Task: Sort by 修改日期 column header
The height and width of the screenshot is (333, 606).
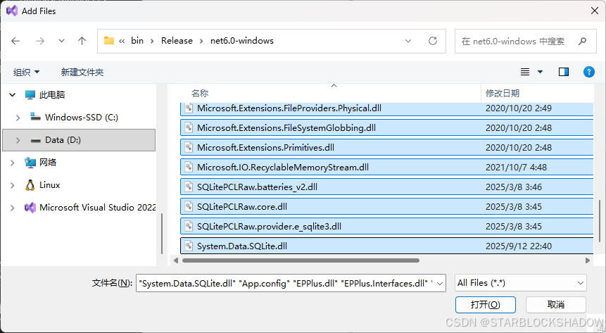Action: pyautogui.click(x=503, y=93)
